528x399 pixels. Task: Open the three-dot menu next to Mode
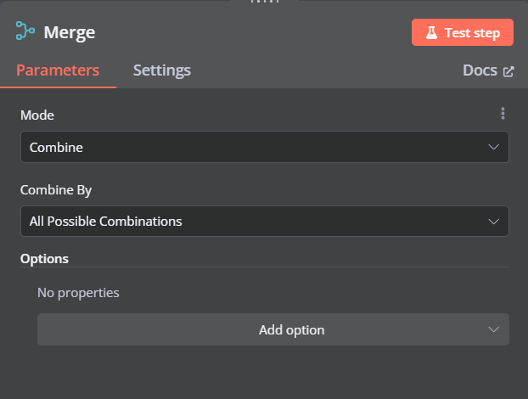click(x=503, y=114)
